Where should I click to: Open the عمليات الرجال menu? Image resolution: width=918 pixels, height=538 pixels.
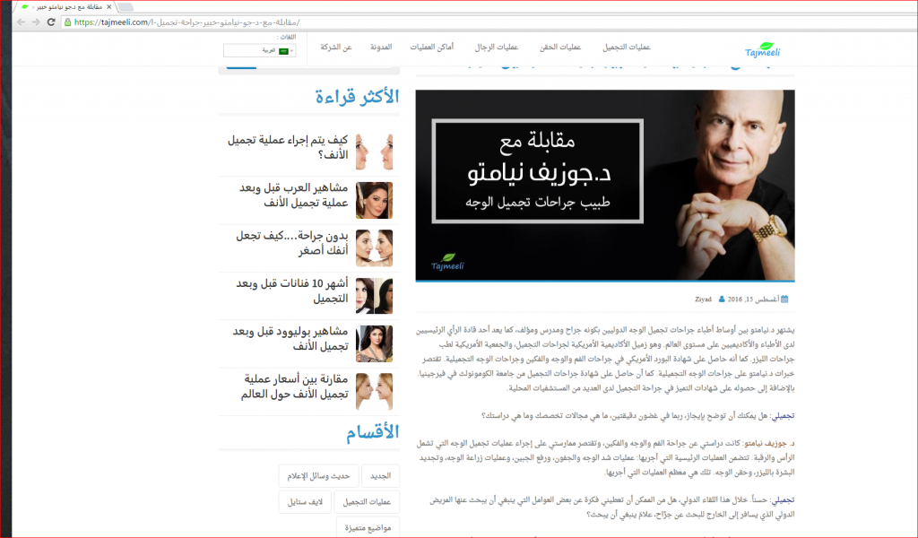click(x=497, y=47)
